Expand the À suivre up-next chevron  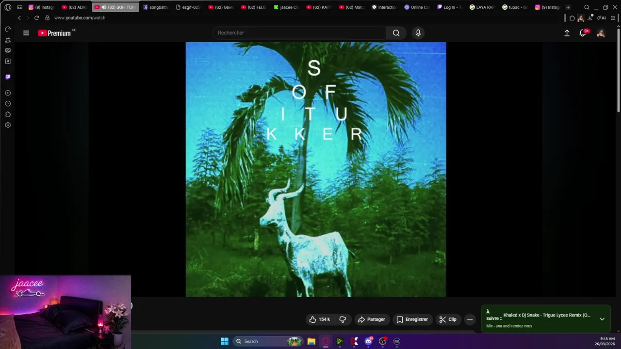(602, 319)
